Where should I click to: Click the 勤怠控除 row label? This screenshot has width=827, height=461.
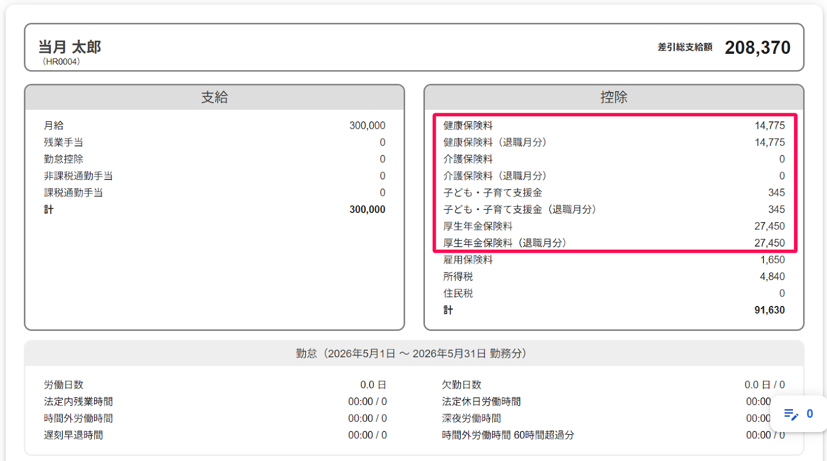click(64, 159)
